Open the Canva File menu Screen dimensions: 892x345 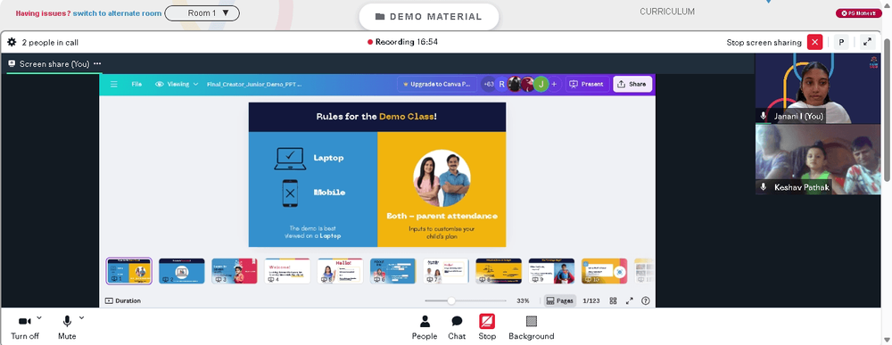pyautogui.click(x=136, y=84)
